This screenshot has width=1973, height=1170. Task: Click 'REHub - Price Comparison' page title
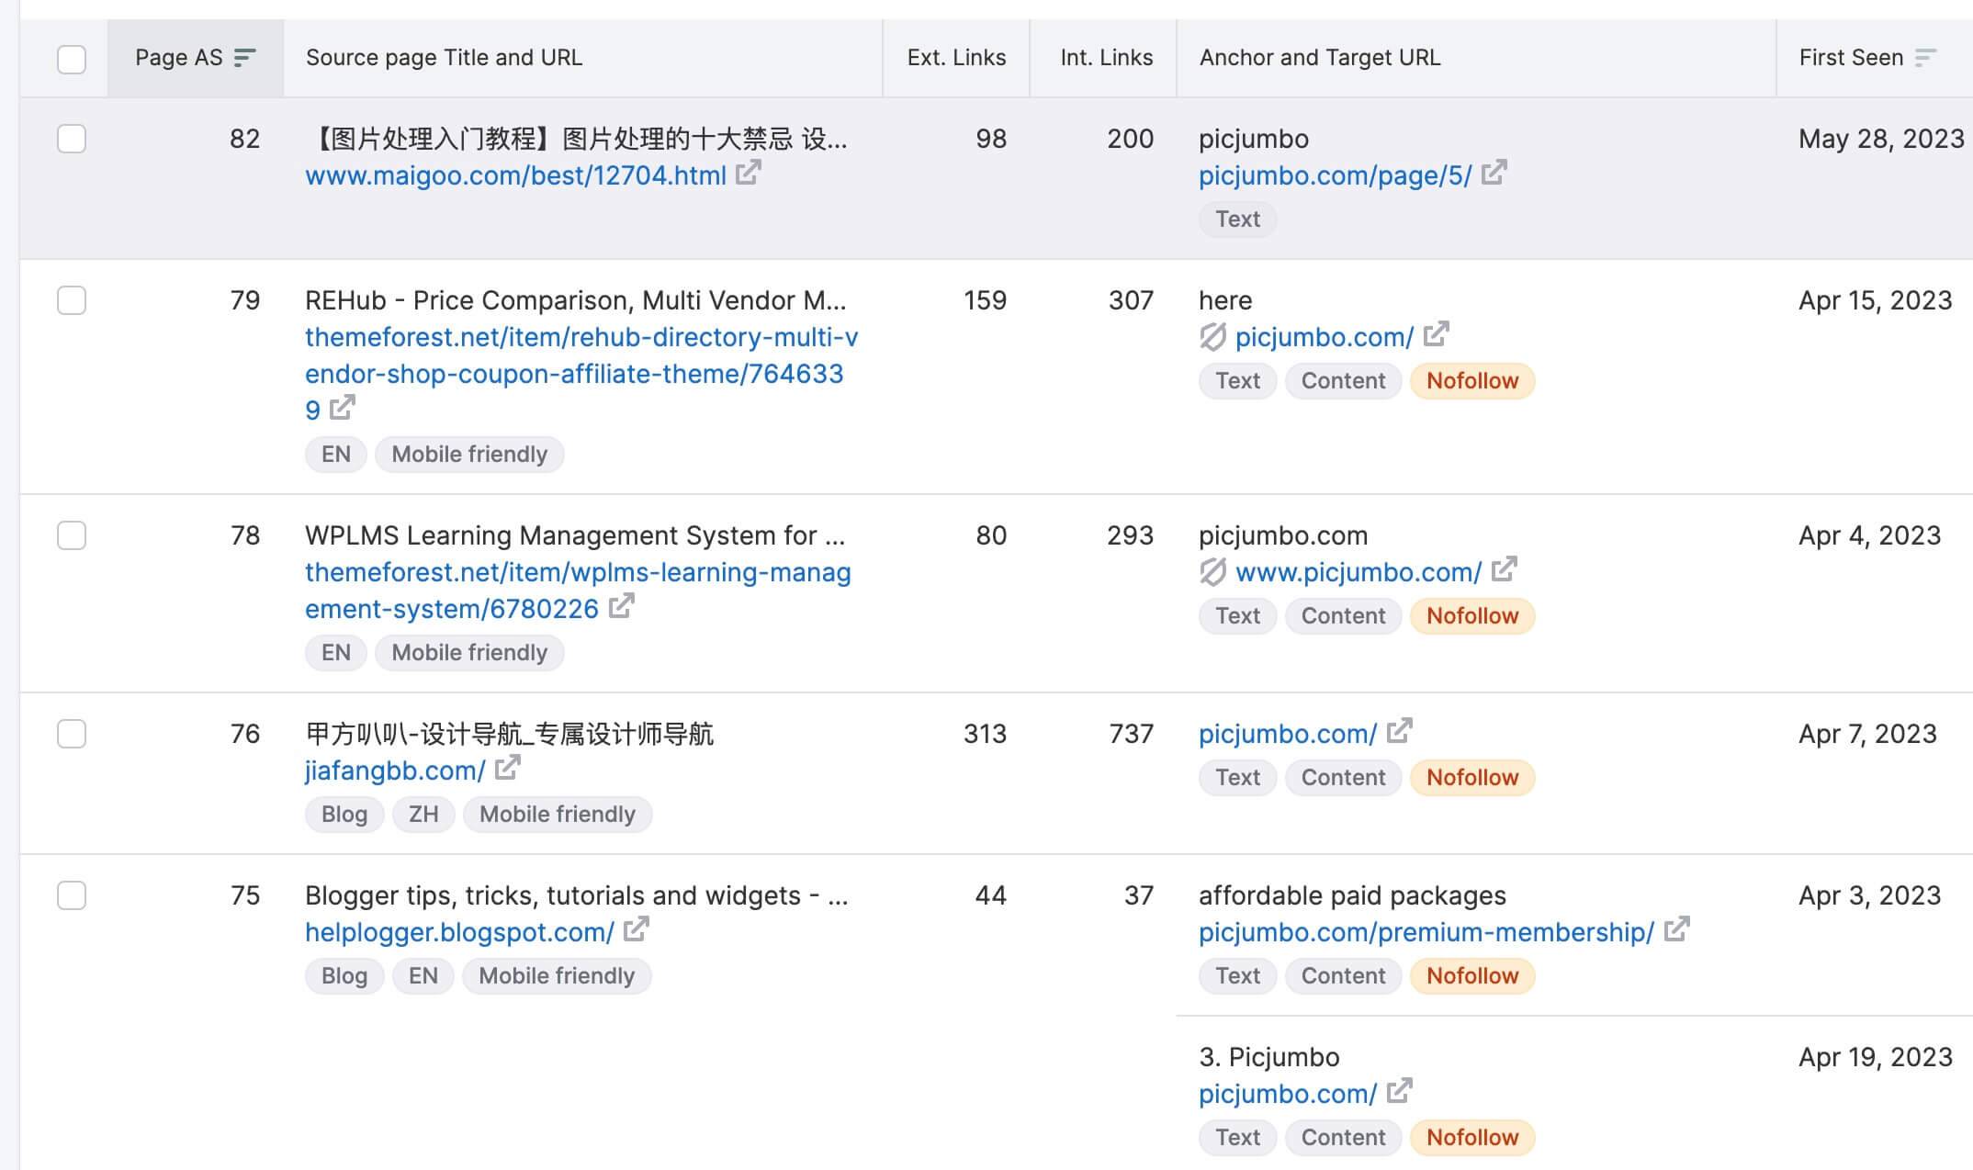(576, 300)
